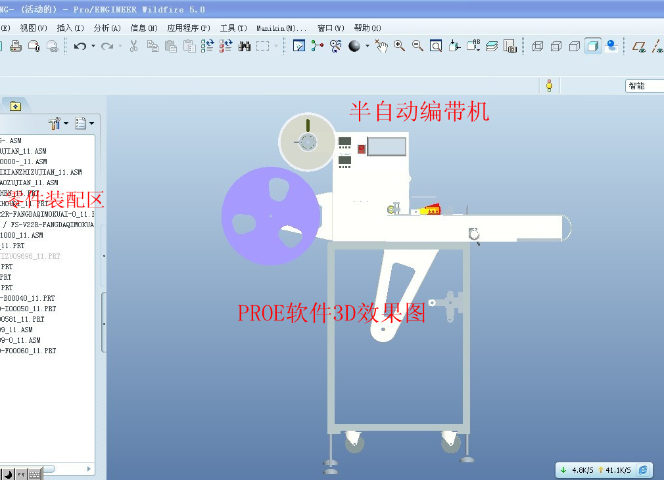664x480 pixels.
Task: Switch to No Hidden display
Action: click(x=575, y=46)
